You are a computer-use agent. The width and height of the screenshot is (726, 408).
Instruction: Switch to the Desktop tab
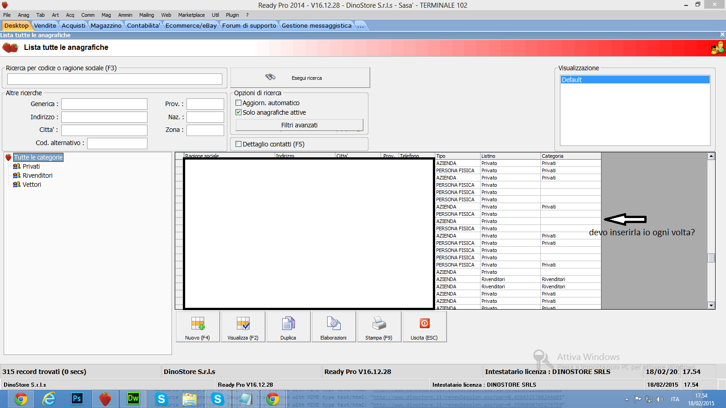pos(16,25)
